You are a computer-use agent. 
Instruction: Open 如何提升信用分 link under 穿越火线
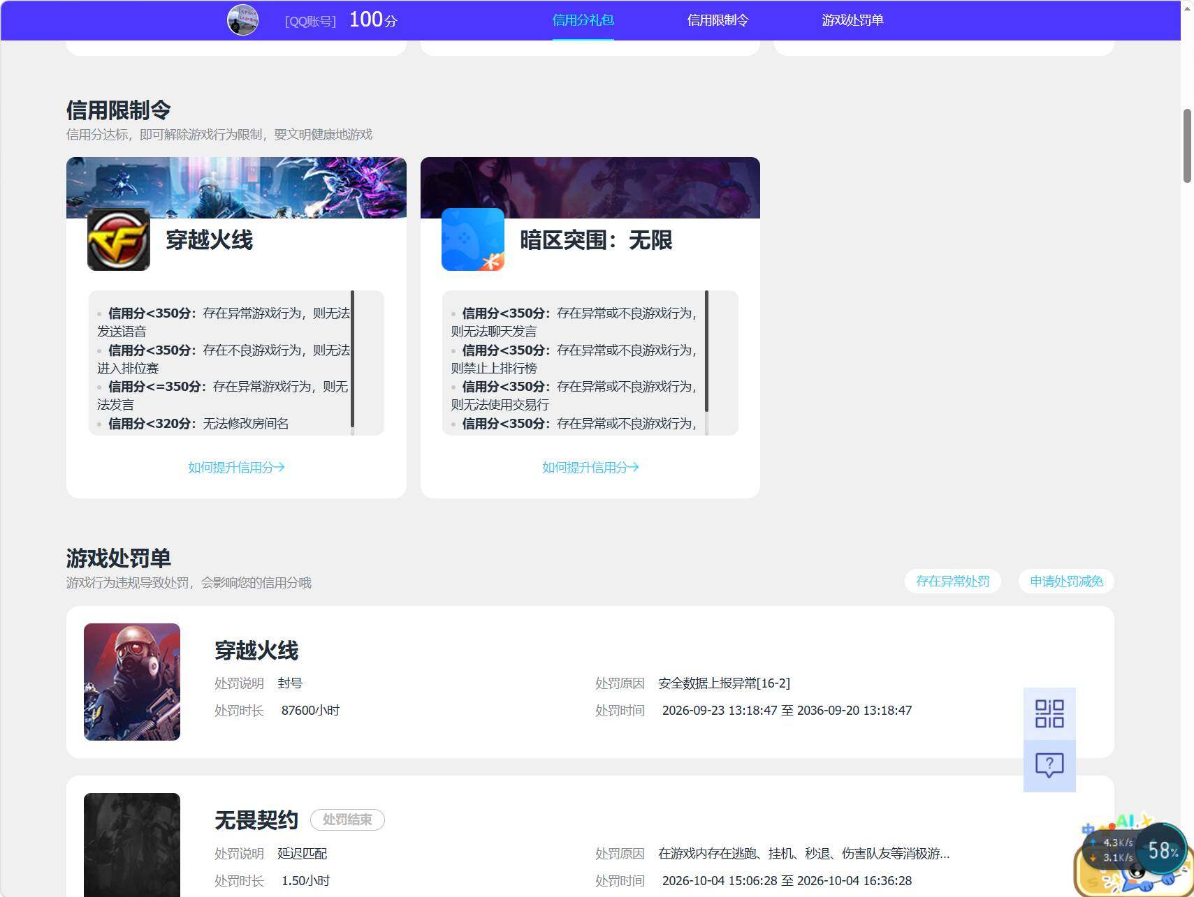click(x=236, y=467)
